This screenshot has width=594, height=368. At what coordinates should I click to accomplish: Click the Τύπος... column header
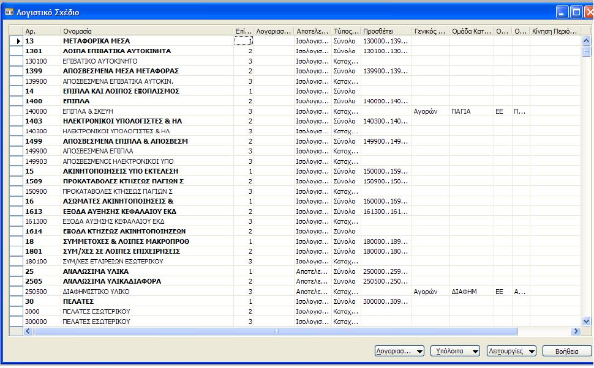click(x=346, y=31)
